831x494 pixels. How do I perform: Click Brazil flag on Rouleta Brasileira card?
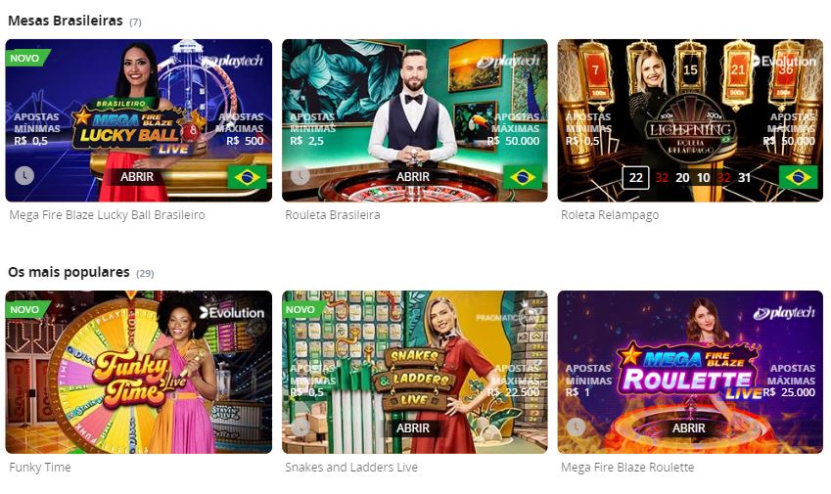coord(523,177)
